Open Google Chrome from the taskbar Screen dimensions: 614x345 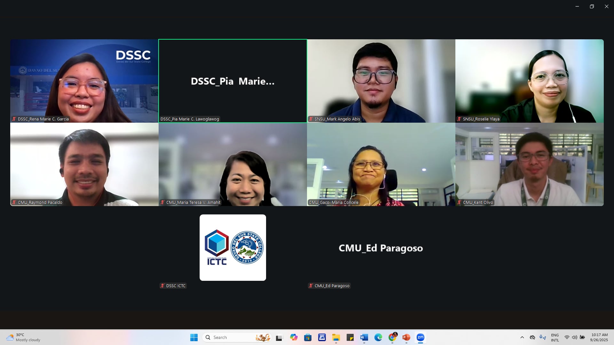coord(392,337)
